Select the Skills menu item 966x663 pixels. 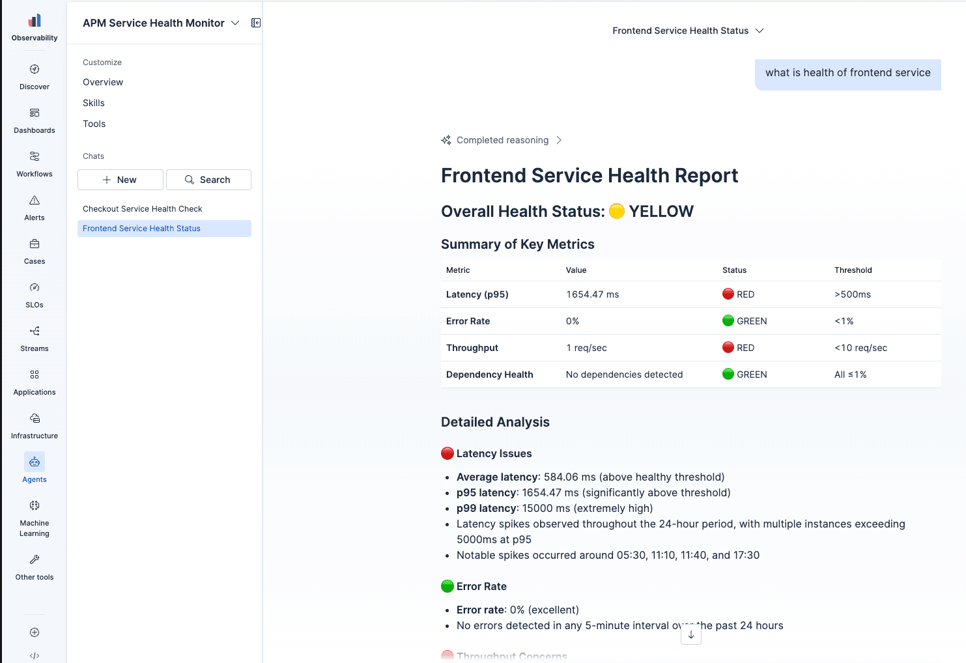94,103
